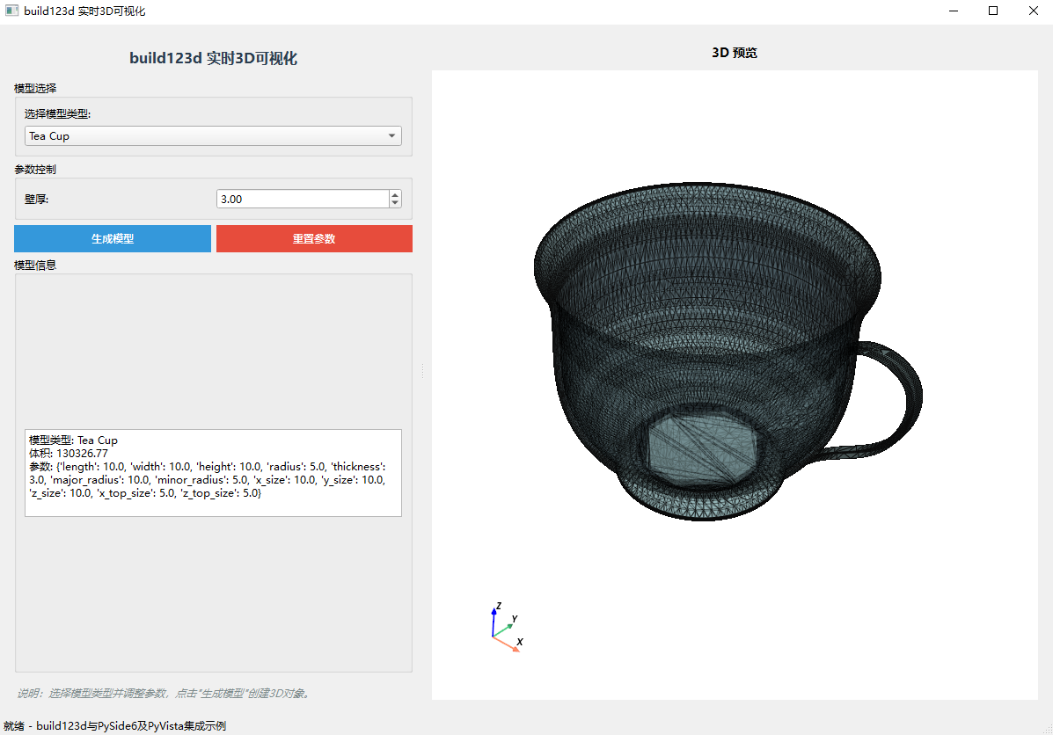Click the X label on the axes gizmo
This screenshot has width=1053, height=735.
pos(519,643)
